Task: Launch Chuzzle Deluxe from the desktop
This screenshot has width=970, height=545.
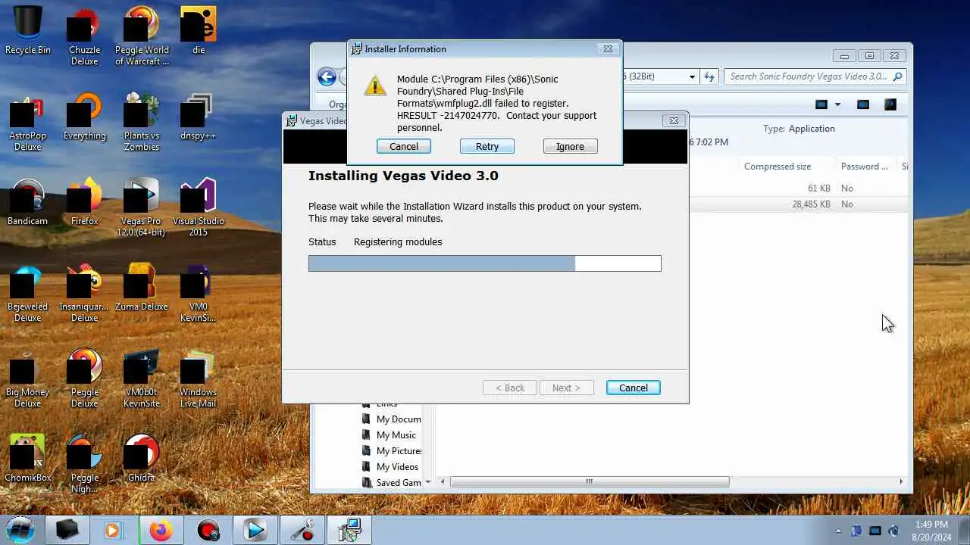Action: point(85,36)
